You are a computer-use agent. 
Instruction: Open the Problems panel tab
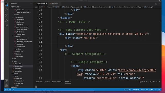pos(39,82)
